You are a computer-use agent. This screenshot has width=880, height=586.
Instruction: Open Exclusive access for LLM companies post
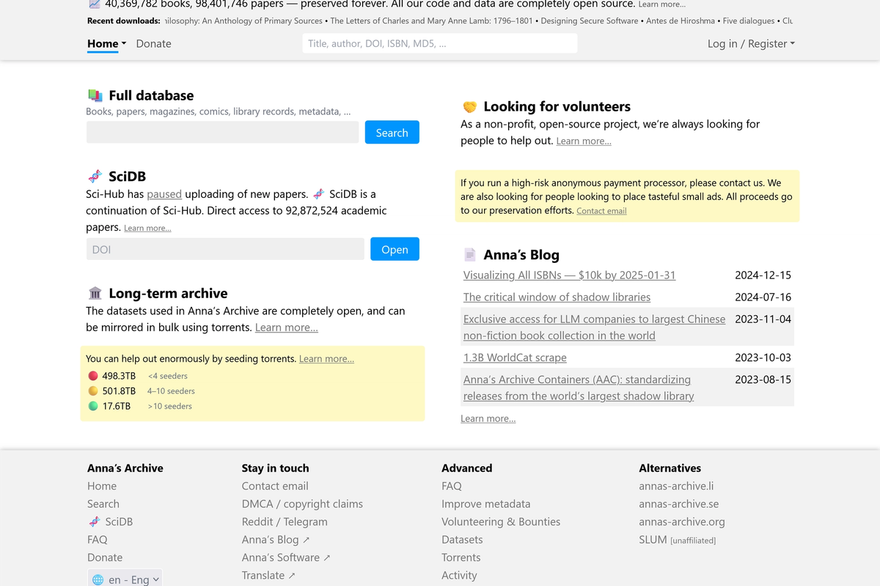(594, 327)
